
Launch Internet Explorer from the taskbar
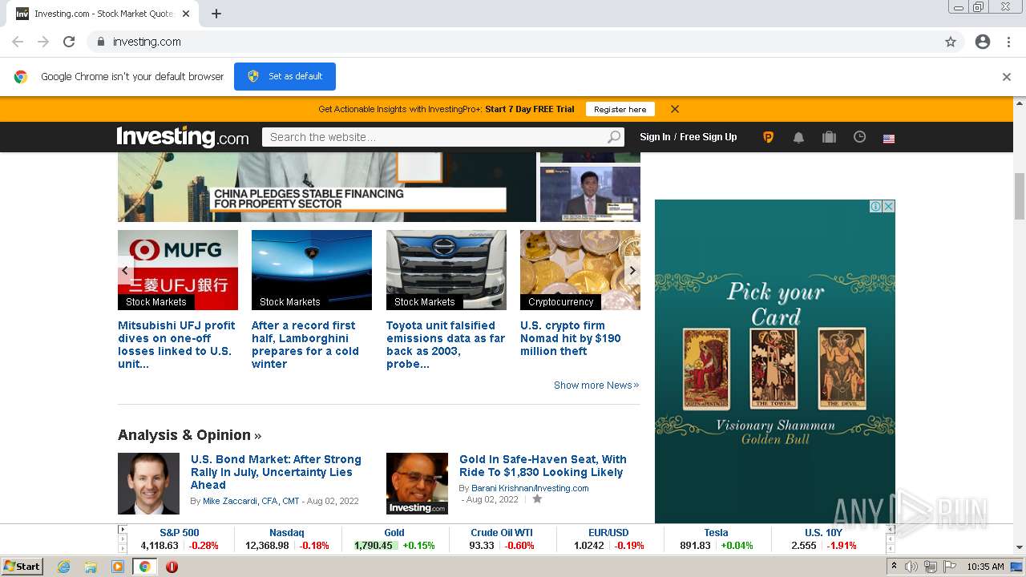pyautogui.click(x=64, y=567)
